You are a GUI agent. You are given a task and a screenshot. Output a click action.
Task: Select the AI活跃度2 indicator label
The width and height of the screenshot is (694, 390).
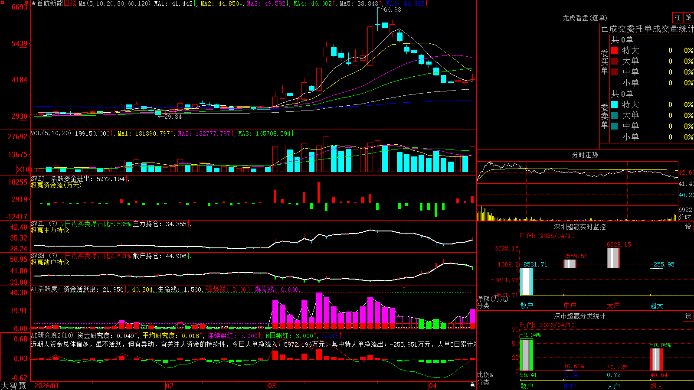(46, 289)
